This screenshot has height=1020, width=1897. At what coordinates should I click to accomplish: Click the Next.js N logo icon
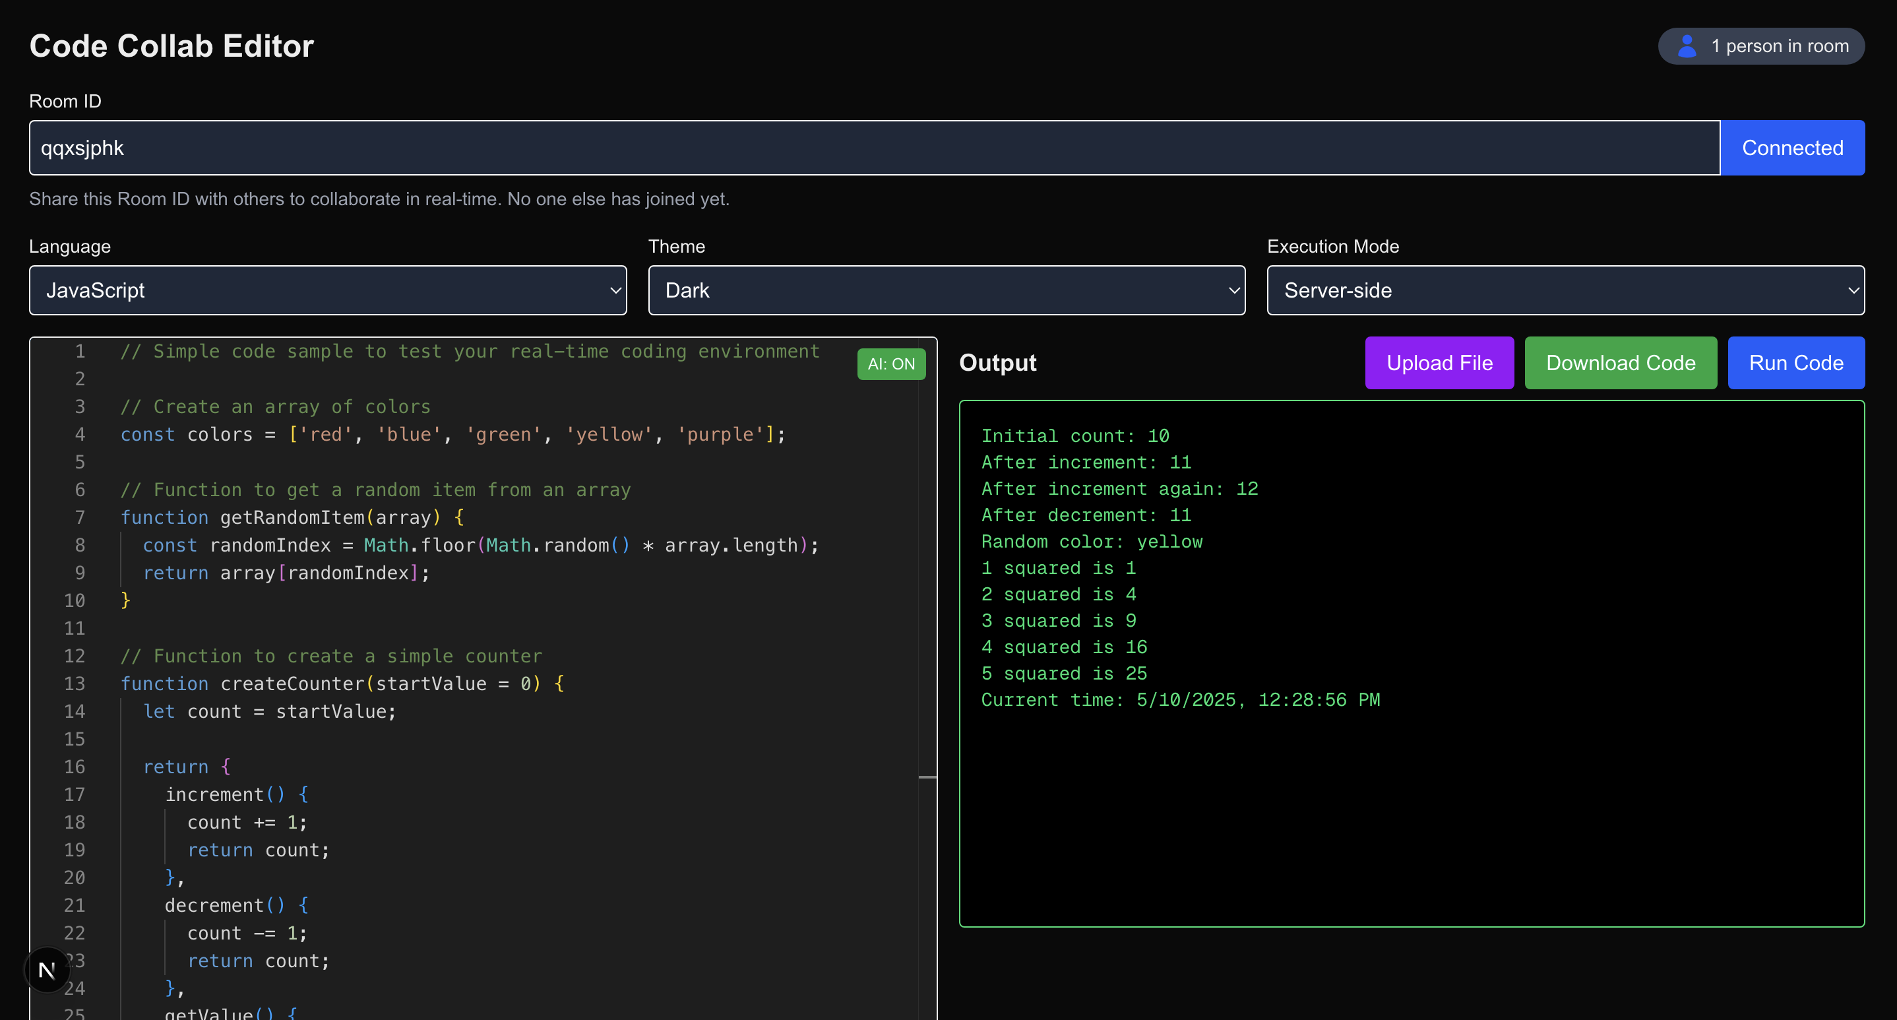pyautogui.click(x=47, y=970)
